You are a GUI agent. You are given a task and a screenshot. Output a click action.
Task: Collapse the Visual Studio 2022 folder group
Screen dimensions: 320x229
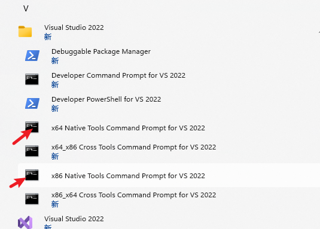(x=319, y=32)
